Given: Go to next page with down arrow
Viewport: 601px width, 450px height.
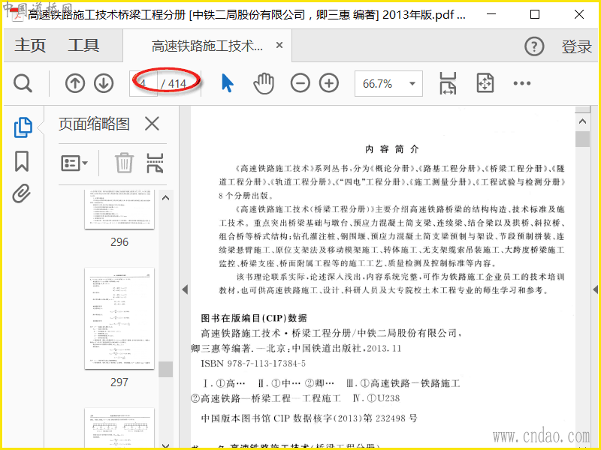Looking at the screenshot, I should (x=104, y=83).
